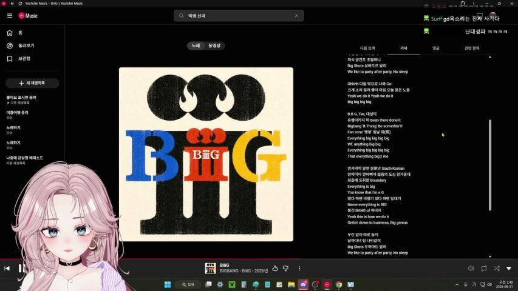Click lyric line 'Big big big big'
Viewport: 518px width, 291px height.
tap(359, 102)
